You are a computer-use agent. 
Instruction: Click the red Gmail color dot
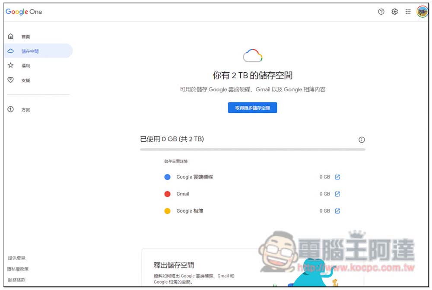[167, 194]
